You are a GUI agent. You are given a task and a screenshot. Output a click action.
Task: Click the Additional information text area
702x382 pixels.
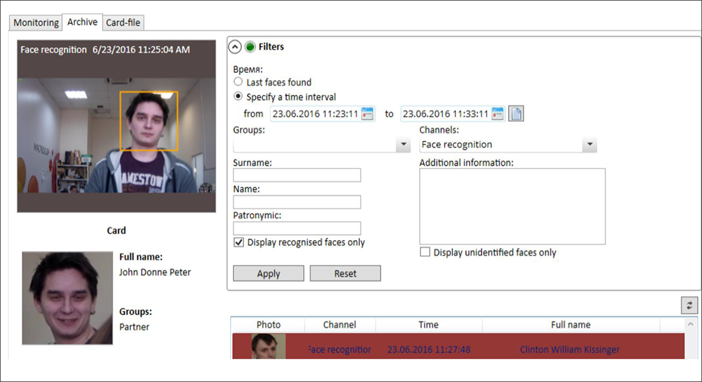tap(512, 206)
